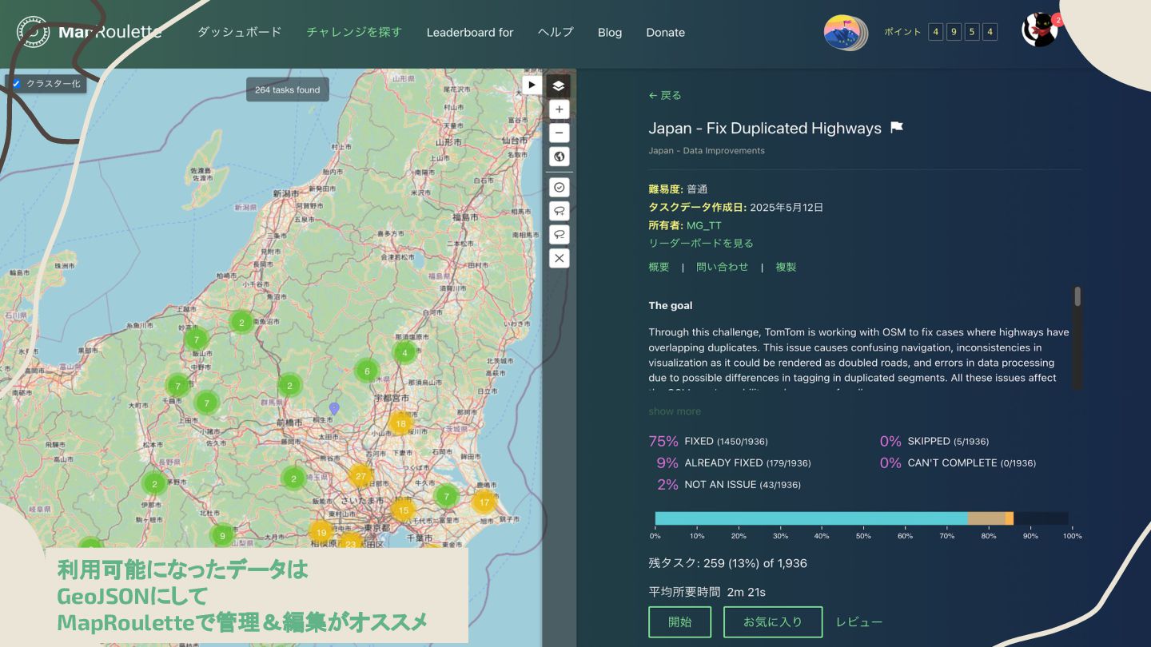
Task: Click the dark remaining portion of the progress bar
Action: tap(1041, 518)
